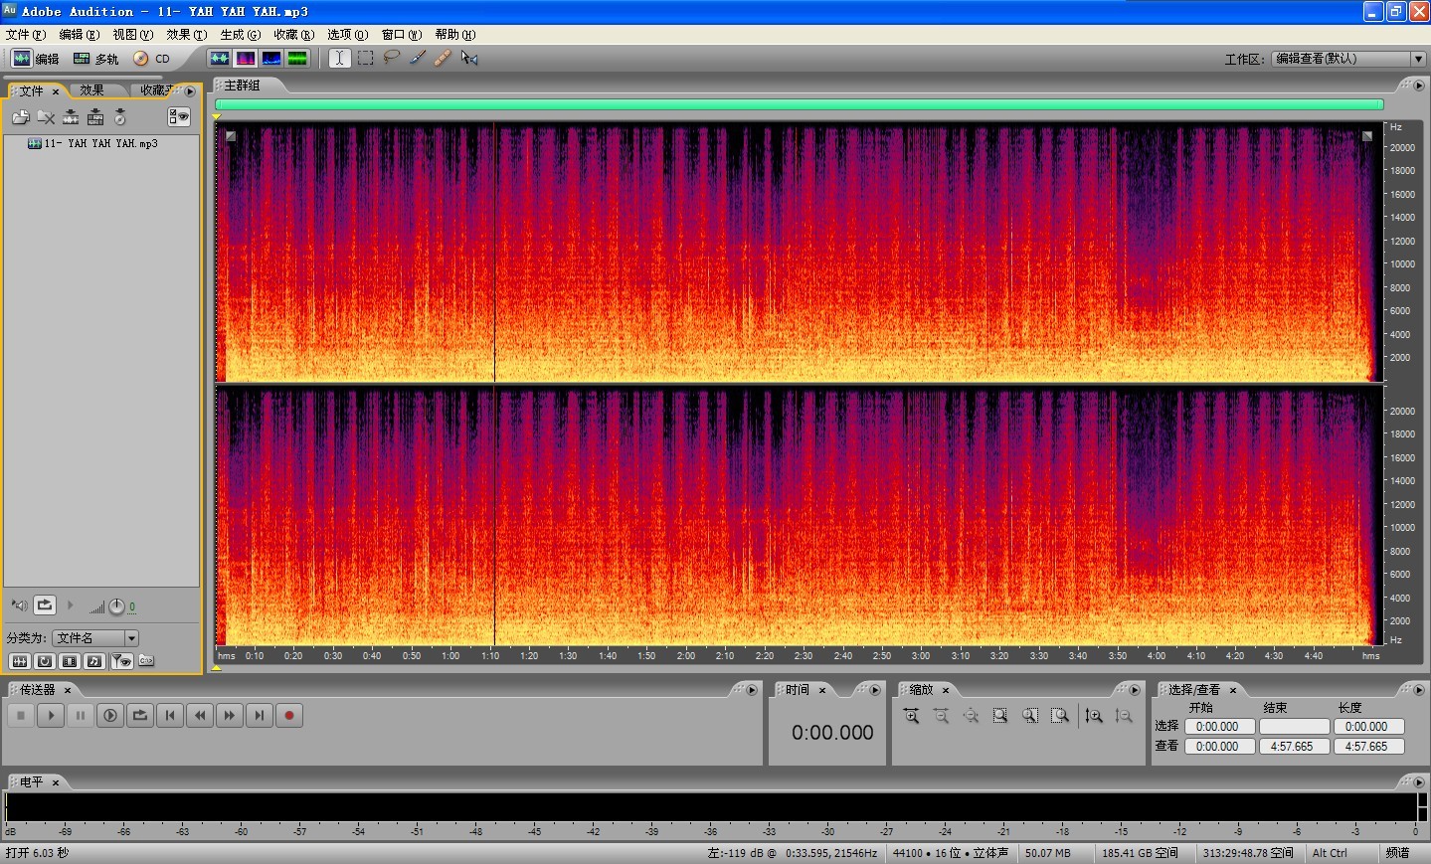This screenshot has height=864, width=1431.
Task: Click the transport Play button
Action: point(51,715)
